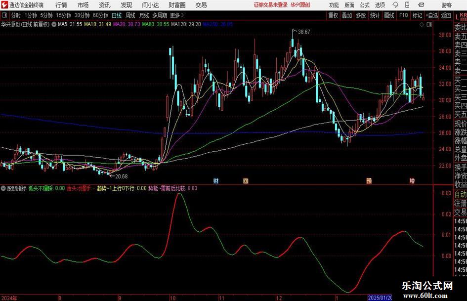The height and width of the screenshot is (301, 467).
Task: Click the 抬头才握手 indicator label
Action: [x=79, y=188]
